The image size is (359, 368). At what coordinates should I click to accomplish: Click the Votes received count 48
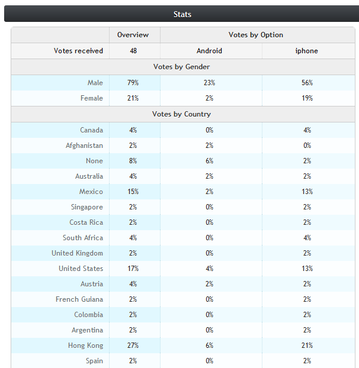(x=133, y=51)
